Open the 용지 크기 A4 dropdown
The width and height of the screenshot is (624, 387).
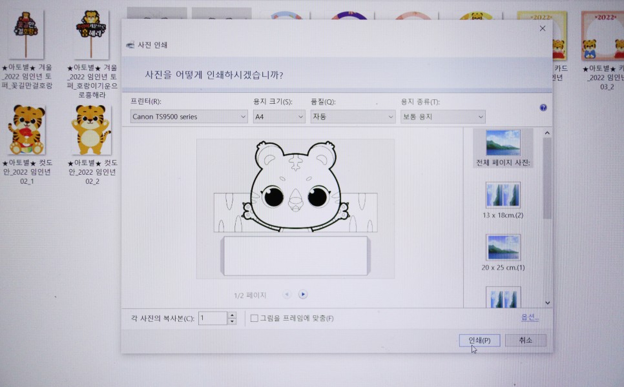coord(279,116)
